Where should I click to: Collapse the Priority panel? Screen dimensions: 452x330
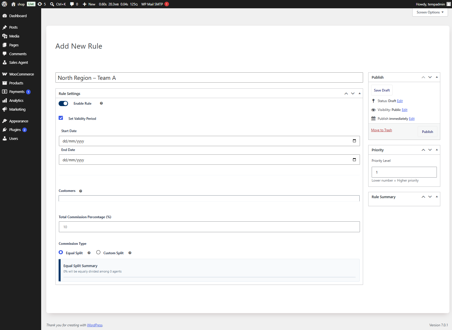[437, 150]
